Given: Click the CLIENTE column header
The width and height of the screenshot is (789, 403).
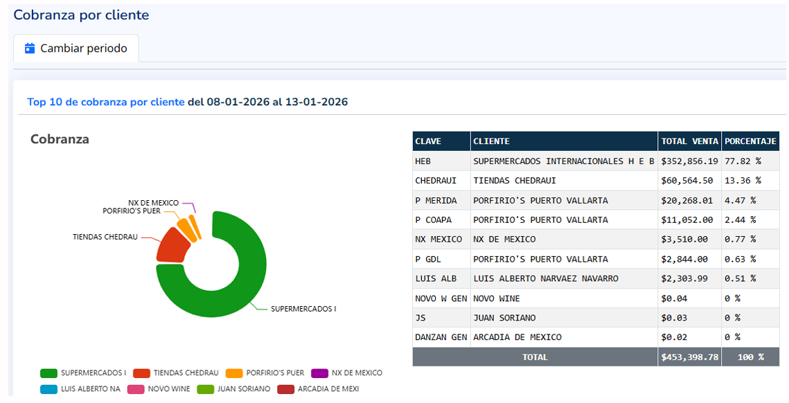Looking at the screenshot, I should pos(564,141).
